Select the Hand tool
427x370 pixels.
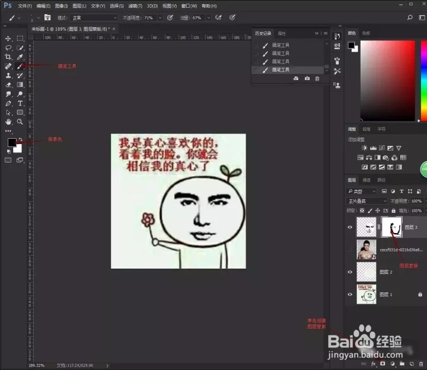coord(8,122)
